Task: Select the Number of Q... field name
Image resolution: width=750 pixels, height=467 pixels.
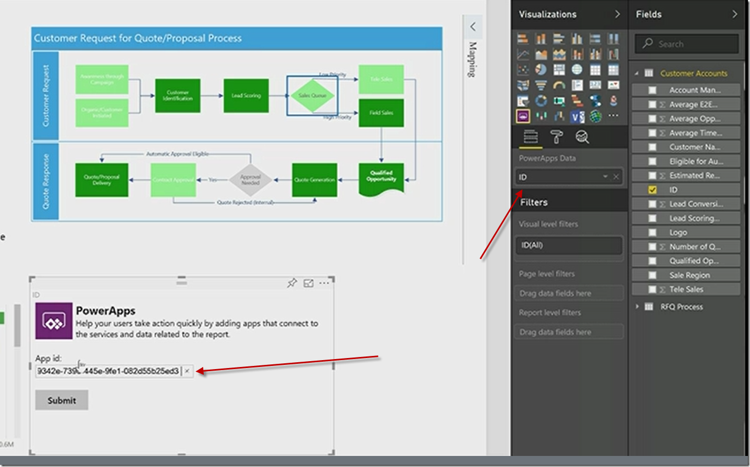Action: click(695, 246)
